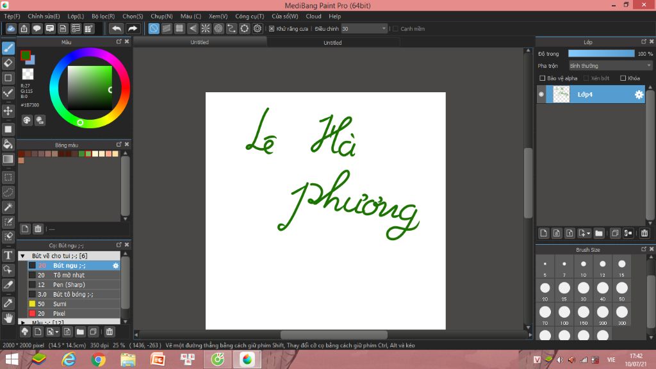Add a layer folder in Lớp panel
Image resolution: width=656 pixels, height=369 pixels.
[x=599, y=233]
